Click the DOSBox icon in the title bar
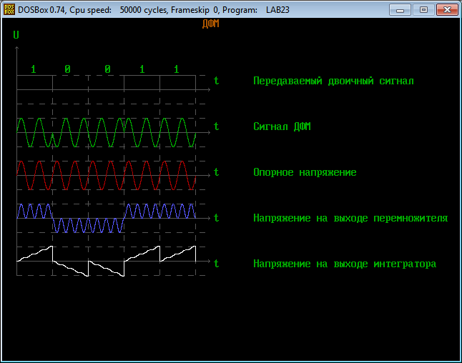 tap(9, 9)
